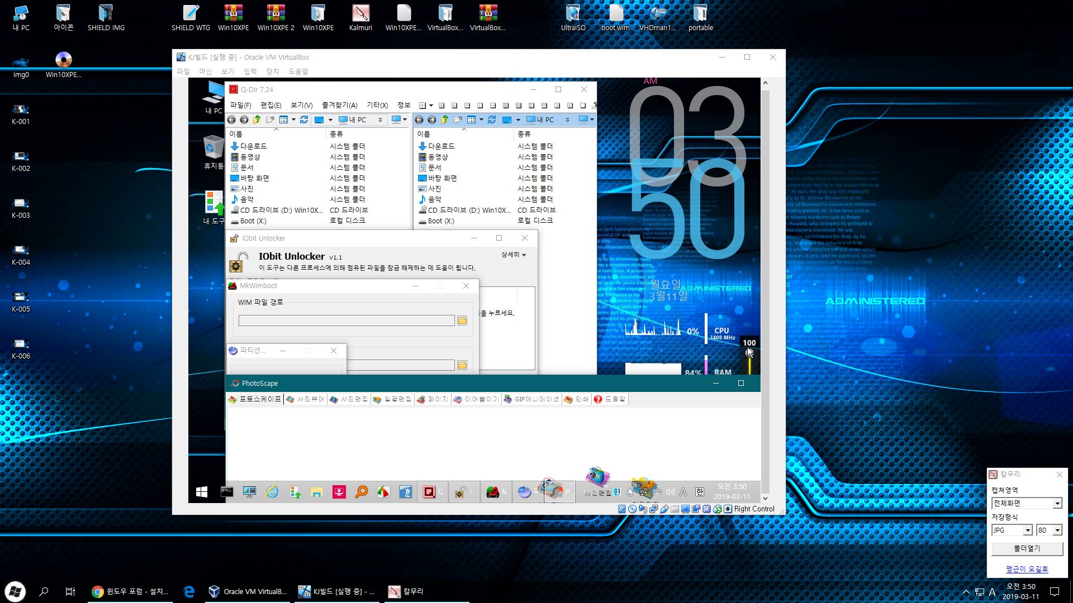Viewport: 1073px width, 603px height.
Task: Open host notification center icon
Action: pos(1055,591)
